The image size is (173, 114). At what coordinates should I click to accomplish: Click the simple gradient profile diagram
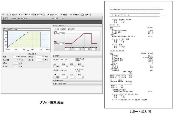point(77,41)
